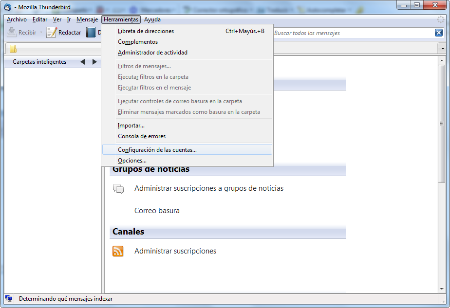This screenshot has width=450, height=308.
Task: Click the orange RSS feed icon
Action: tap(118, 251)
